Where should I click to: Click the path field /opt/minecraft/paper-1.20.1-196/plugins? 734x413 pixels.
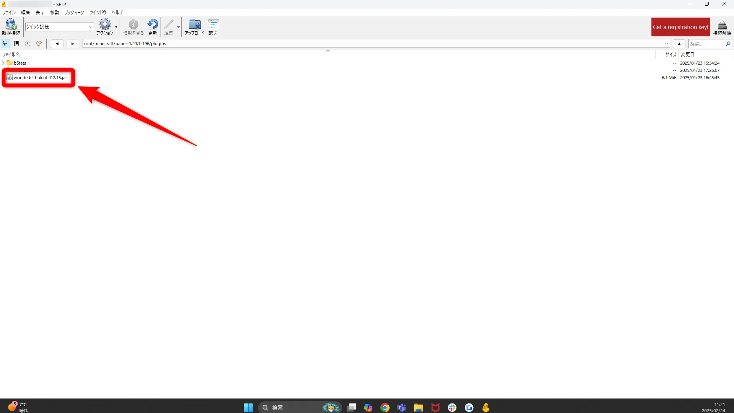[376, 44]
